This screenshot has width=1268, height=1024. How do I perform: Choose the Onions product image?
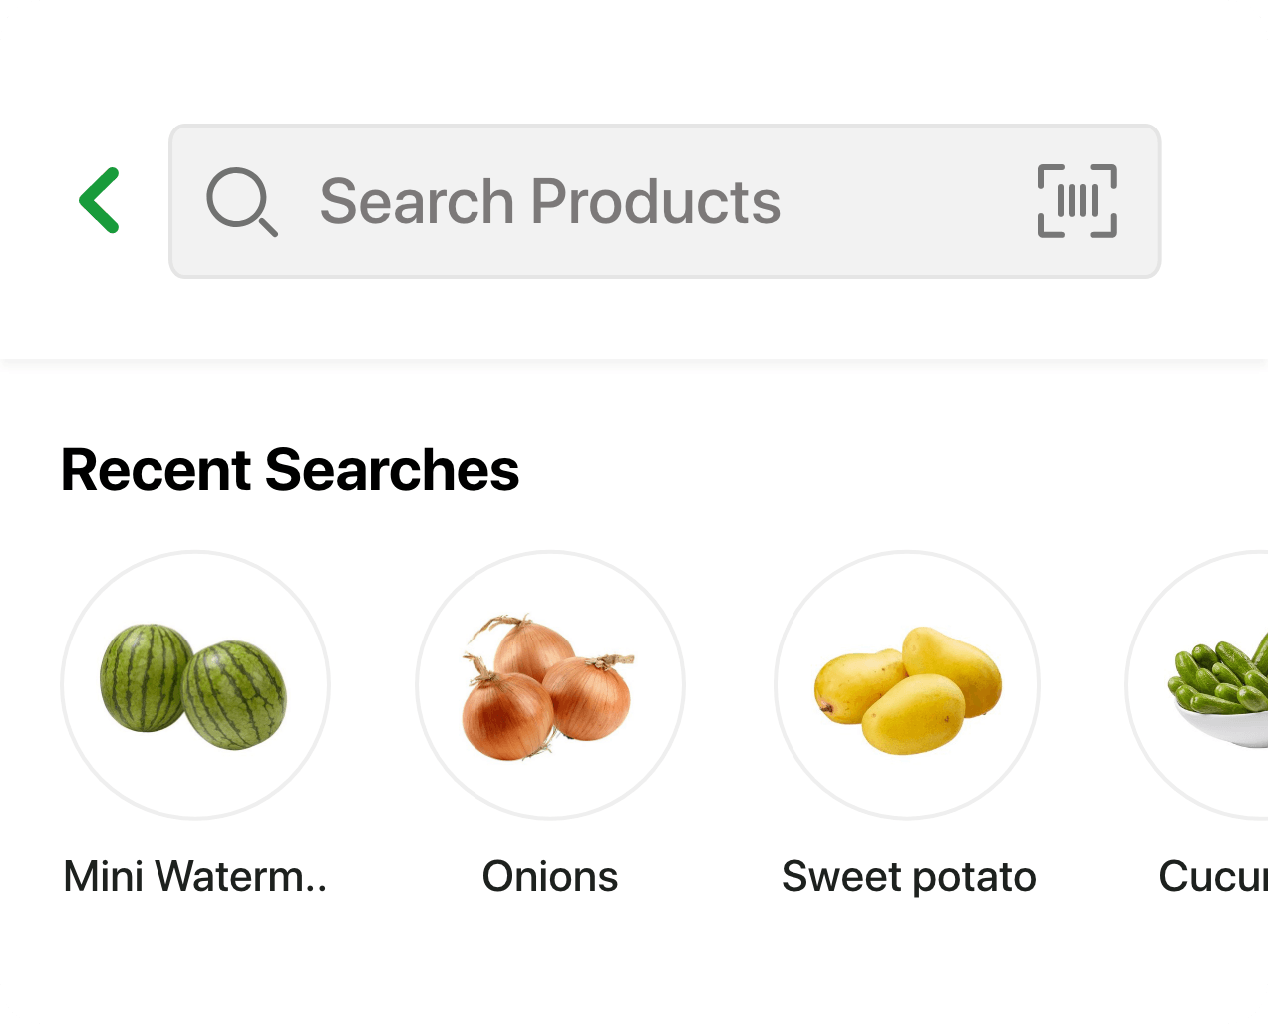coord(549,685)
